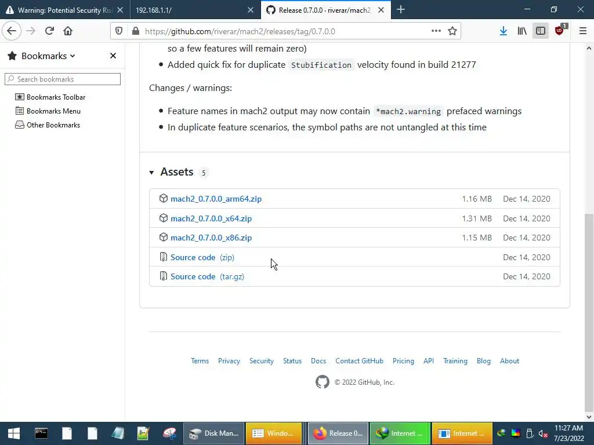Switch to Disk Management taskbar window
Image resolution: width=594 pixels, height=445 pixels.
pyautogui.click(x=214, y=433)
